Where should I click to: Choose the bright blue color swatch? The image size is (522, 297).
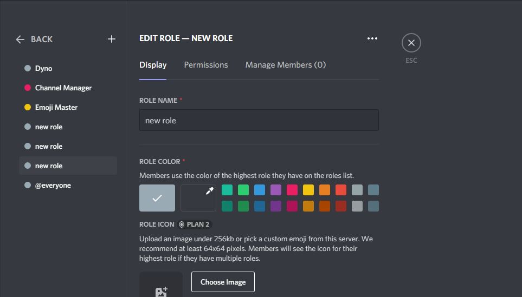pyautogui.click(x=260, y=190)
